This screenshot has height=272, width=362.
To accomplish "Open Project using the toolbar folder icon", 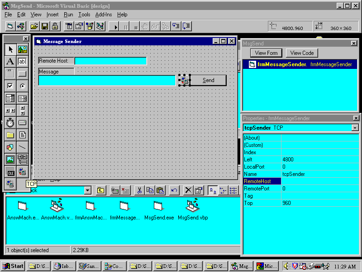I will coord(34,26).
